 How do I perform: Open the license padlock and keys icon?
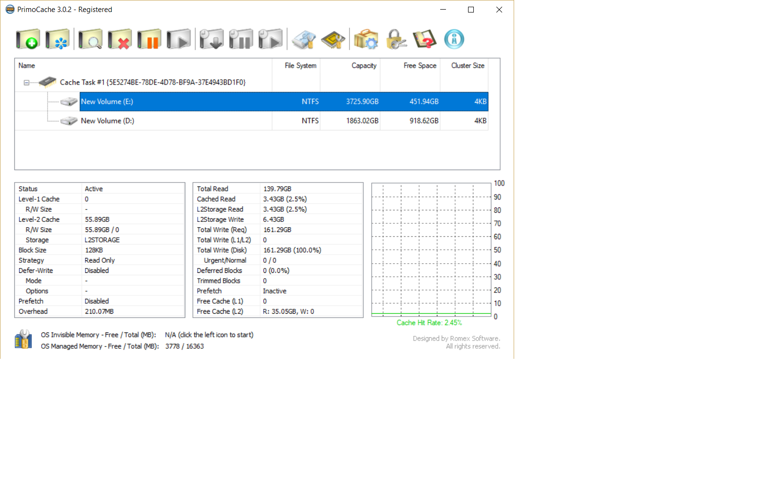396,39
